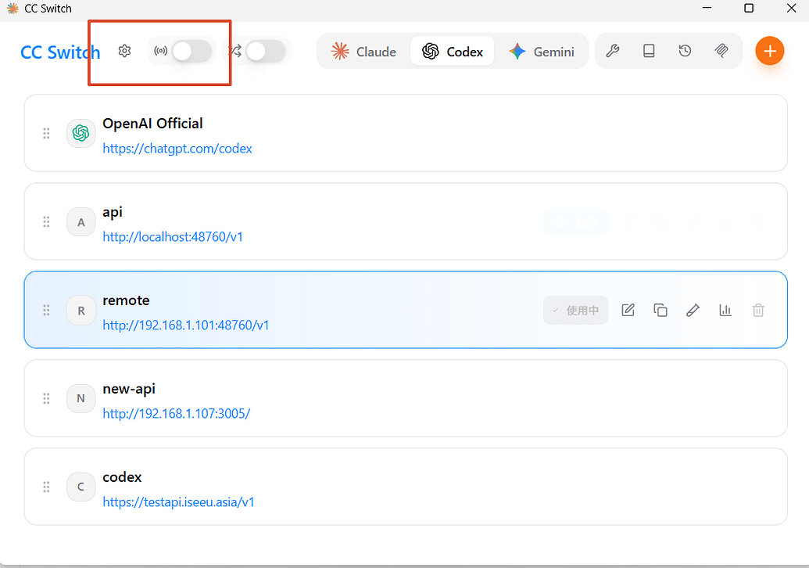Image resolution: width=809 pixels, height=568 pixels.
Task: Select the 'api' provider name
Action: coord(113,212)
